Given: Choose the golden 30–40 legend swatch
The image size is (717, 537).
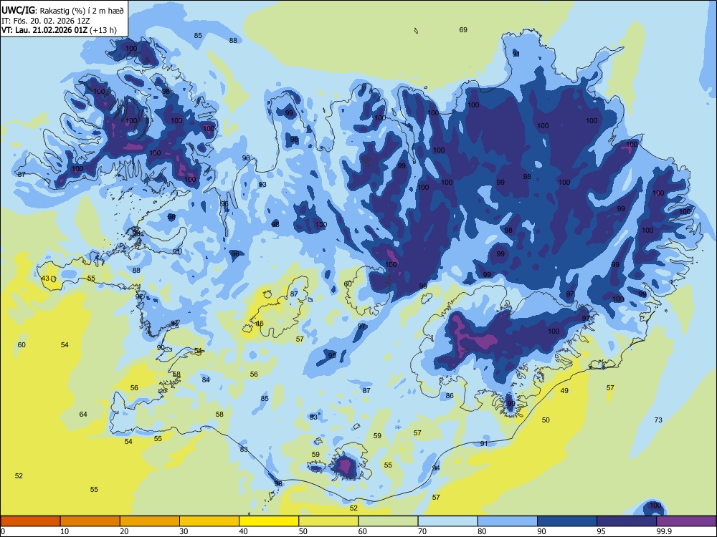Looking at the screenshot, I should point(209,521).
